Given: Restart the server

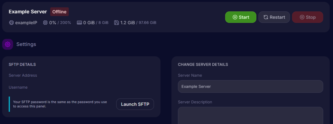Looking at the screenshot, I should click(x=274, y=17).
